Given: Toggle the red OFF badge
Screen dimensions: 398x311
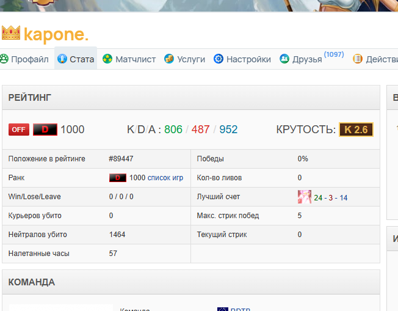Looking at the screenshot, I should (x=19, y=130).
